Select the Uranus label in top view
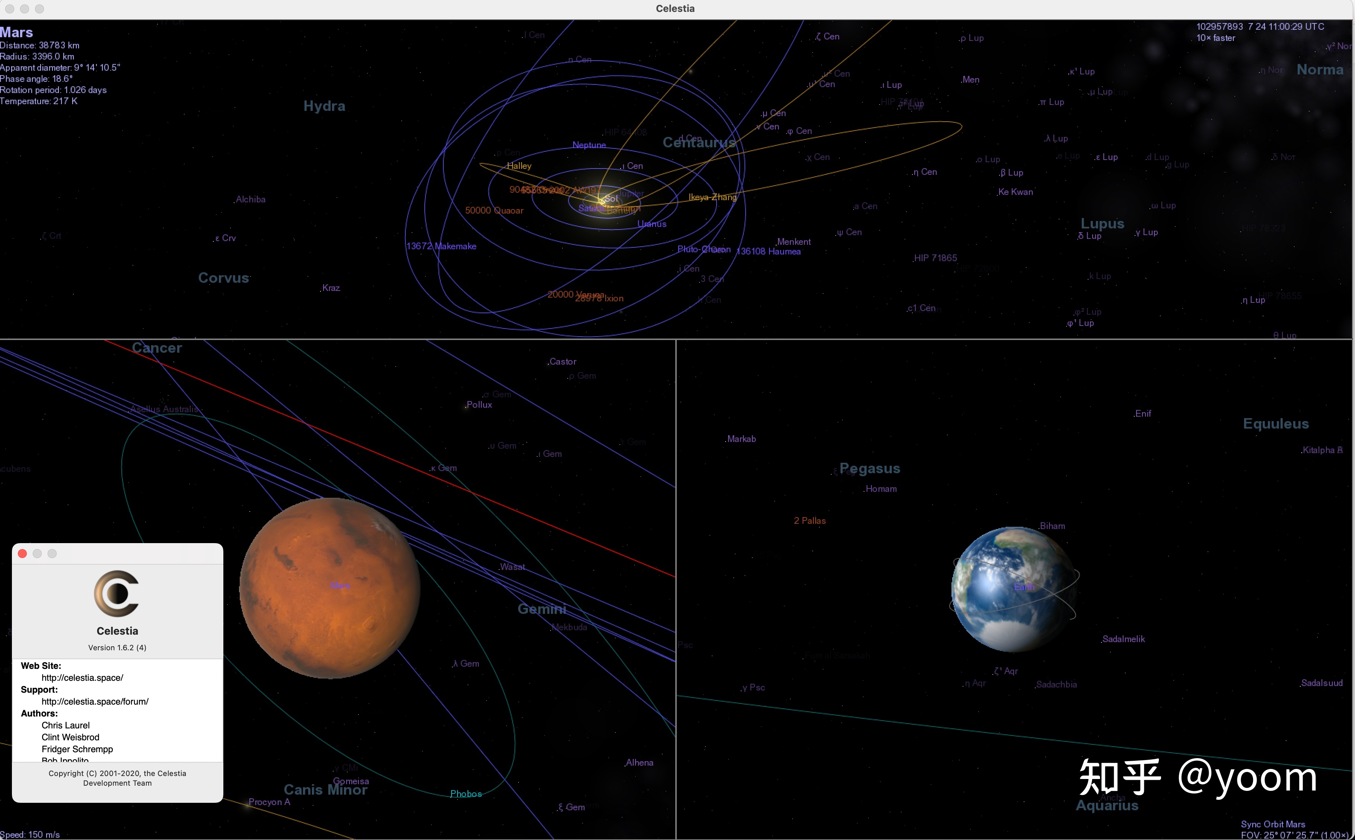 click(651, 224)
